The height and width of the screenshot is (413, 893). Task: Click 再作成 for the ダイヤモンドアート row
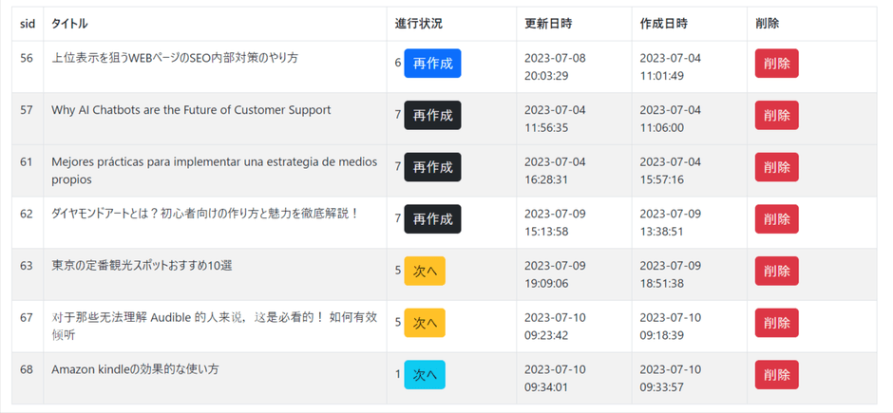coord(432,219)
